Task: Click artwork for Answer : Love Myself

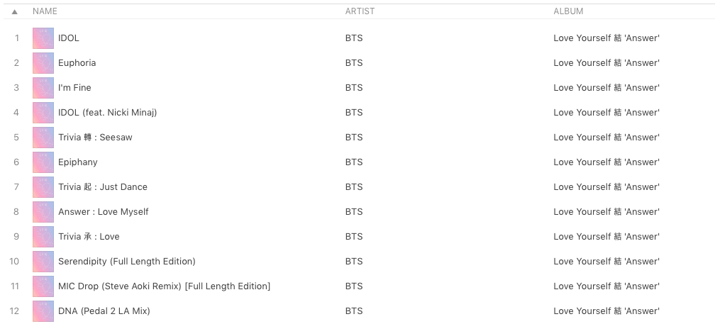Action: [x=43, y=212]
